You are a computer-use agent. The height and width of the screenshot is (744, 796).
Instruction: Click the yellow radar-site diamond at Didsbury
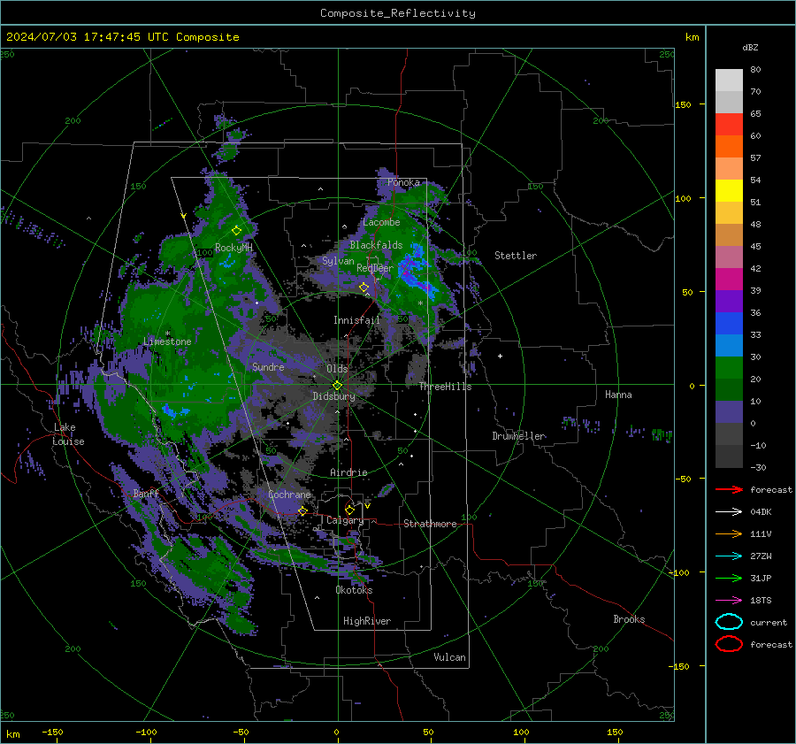(x=337, y=386)
